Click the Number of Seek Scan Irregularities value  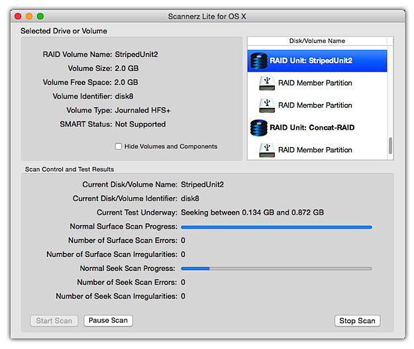pyautogui.click(x=183, y=297)
